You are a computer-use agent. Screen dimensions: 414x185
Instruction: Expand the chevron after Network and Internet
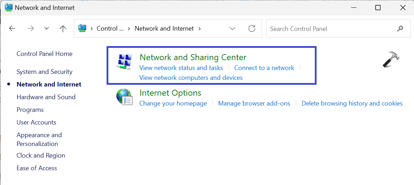(200, 29)
